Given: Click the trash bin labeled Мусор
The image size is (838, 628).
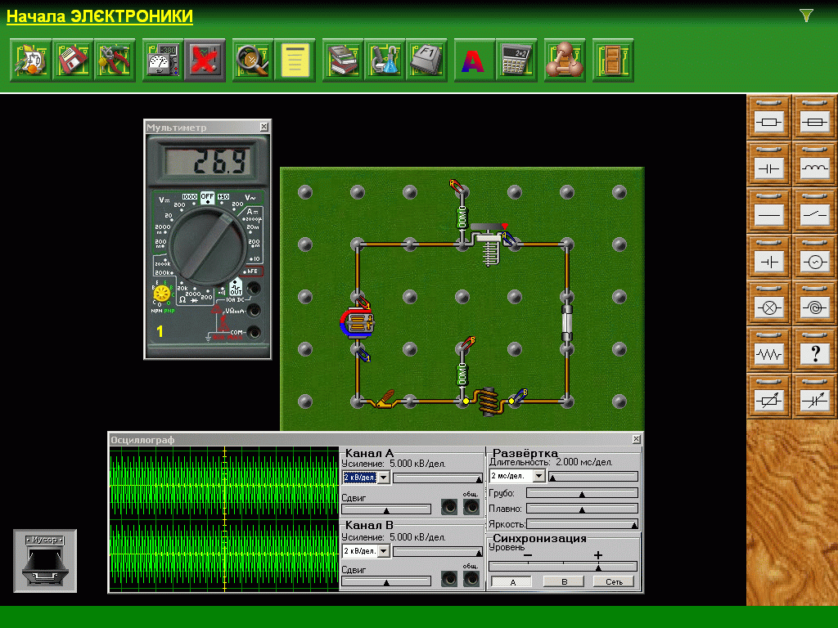Looking at the screenshot, I should [45, 562].
